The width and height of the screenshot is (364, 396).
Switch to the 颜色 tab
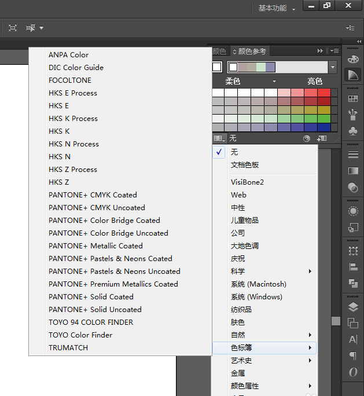point(219,52)
